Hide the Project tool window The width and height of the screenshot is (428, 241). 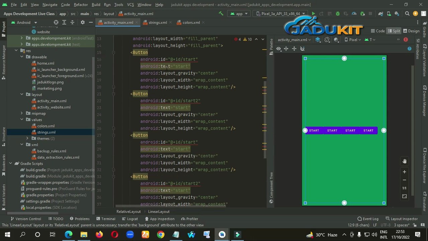(x=91, y=22)
